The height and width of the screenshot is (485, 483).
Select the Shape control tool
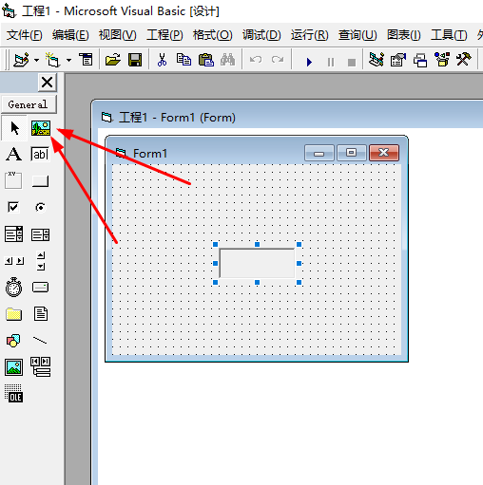(x=13, y=341)
